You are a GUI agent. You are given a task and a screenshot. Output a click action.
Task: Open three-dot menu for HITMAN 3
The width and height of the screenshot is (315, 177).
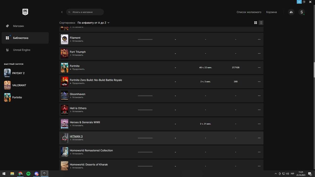[259, 138]
